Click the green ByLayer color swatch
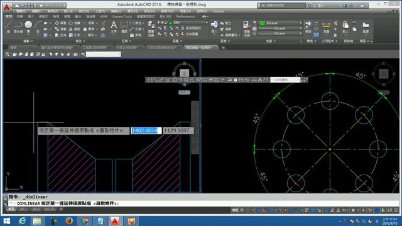Viewport: 402px width, 226px height. [x=262, y=23]
